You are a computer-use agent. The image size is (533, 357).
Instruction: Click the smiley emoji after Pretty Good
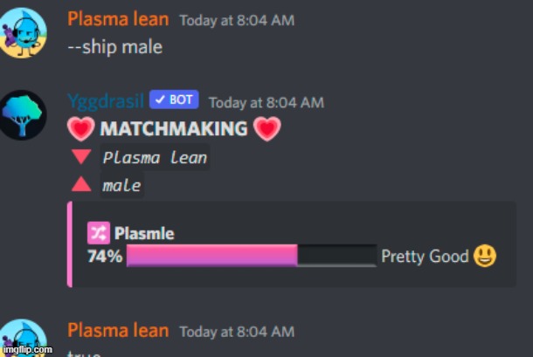(484, 257)
